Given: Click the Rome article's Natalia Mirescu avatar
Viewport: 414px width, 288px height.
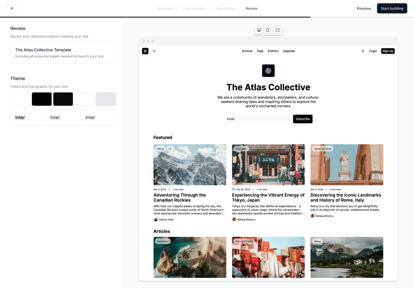Looking at the screenshot, I should point(313,216).
